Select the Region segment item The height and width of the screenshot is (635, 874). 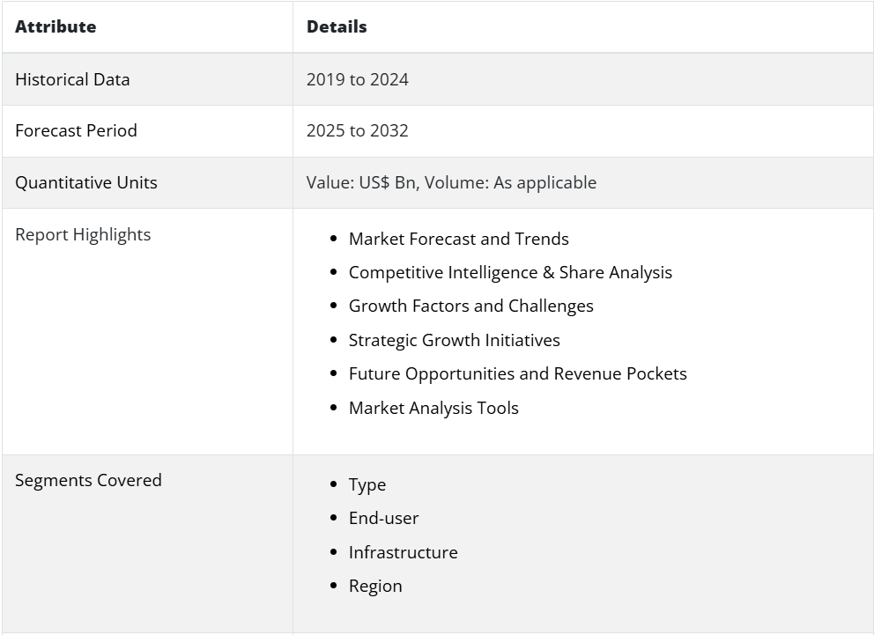(x=375, y=586)
